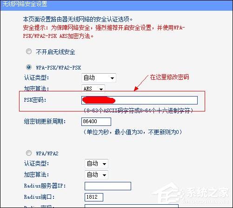233x208 pixels.
Task: Click the Radius服务器IP input field
Action: (108, 186)
